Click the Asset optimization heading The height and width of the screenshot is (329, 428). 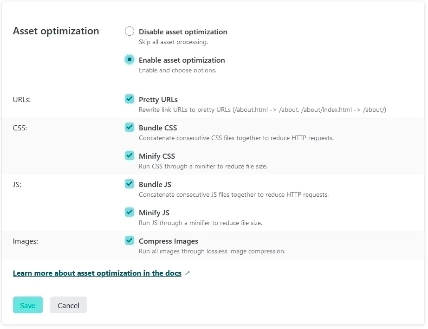(56, 31)
